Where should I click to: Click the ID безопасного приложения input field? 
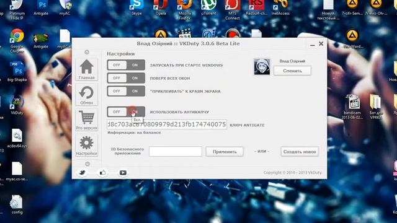tap(176, 151)
